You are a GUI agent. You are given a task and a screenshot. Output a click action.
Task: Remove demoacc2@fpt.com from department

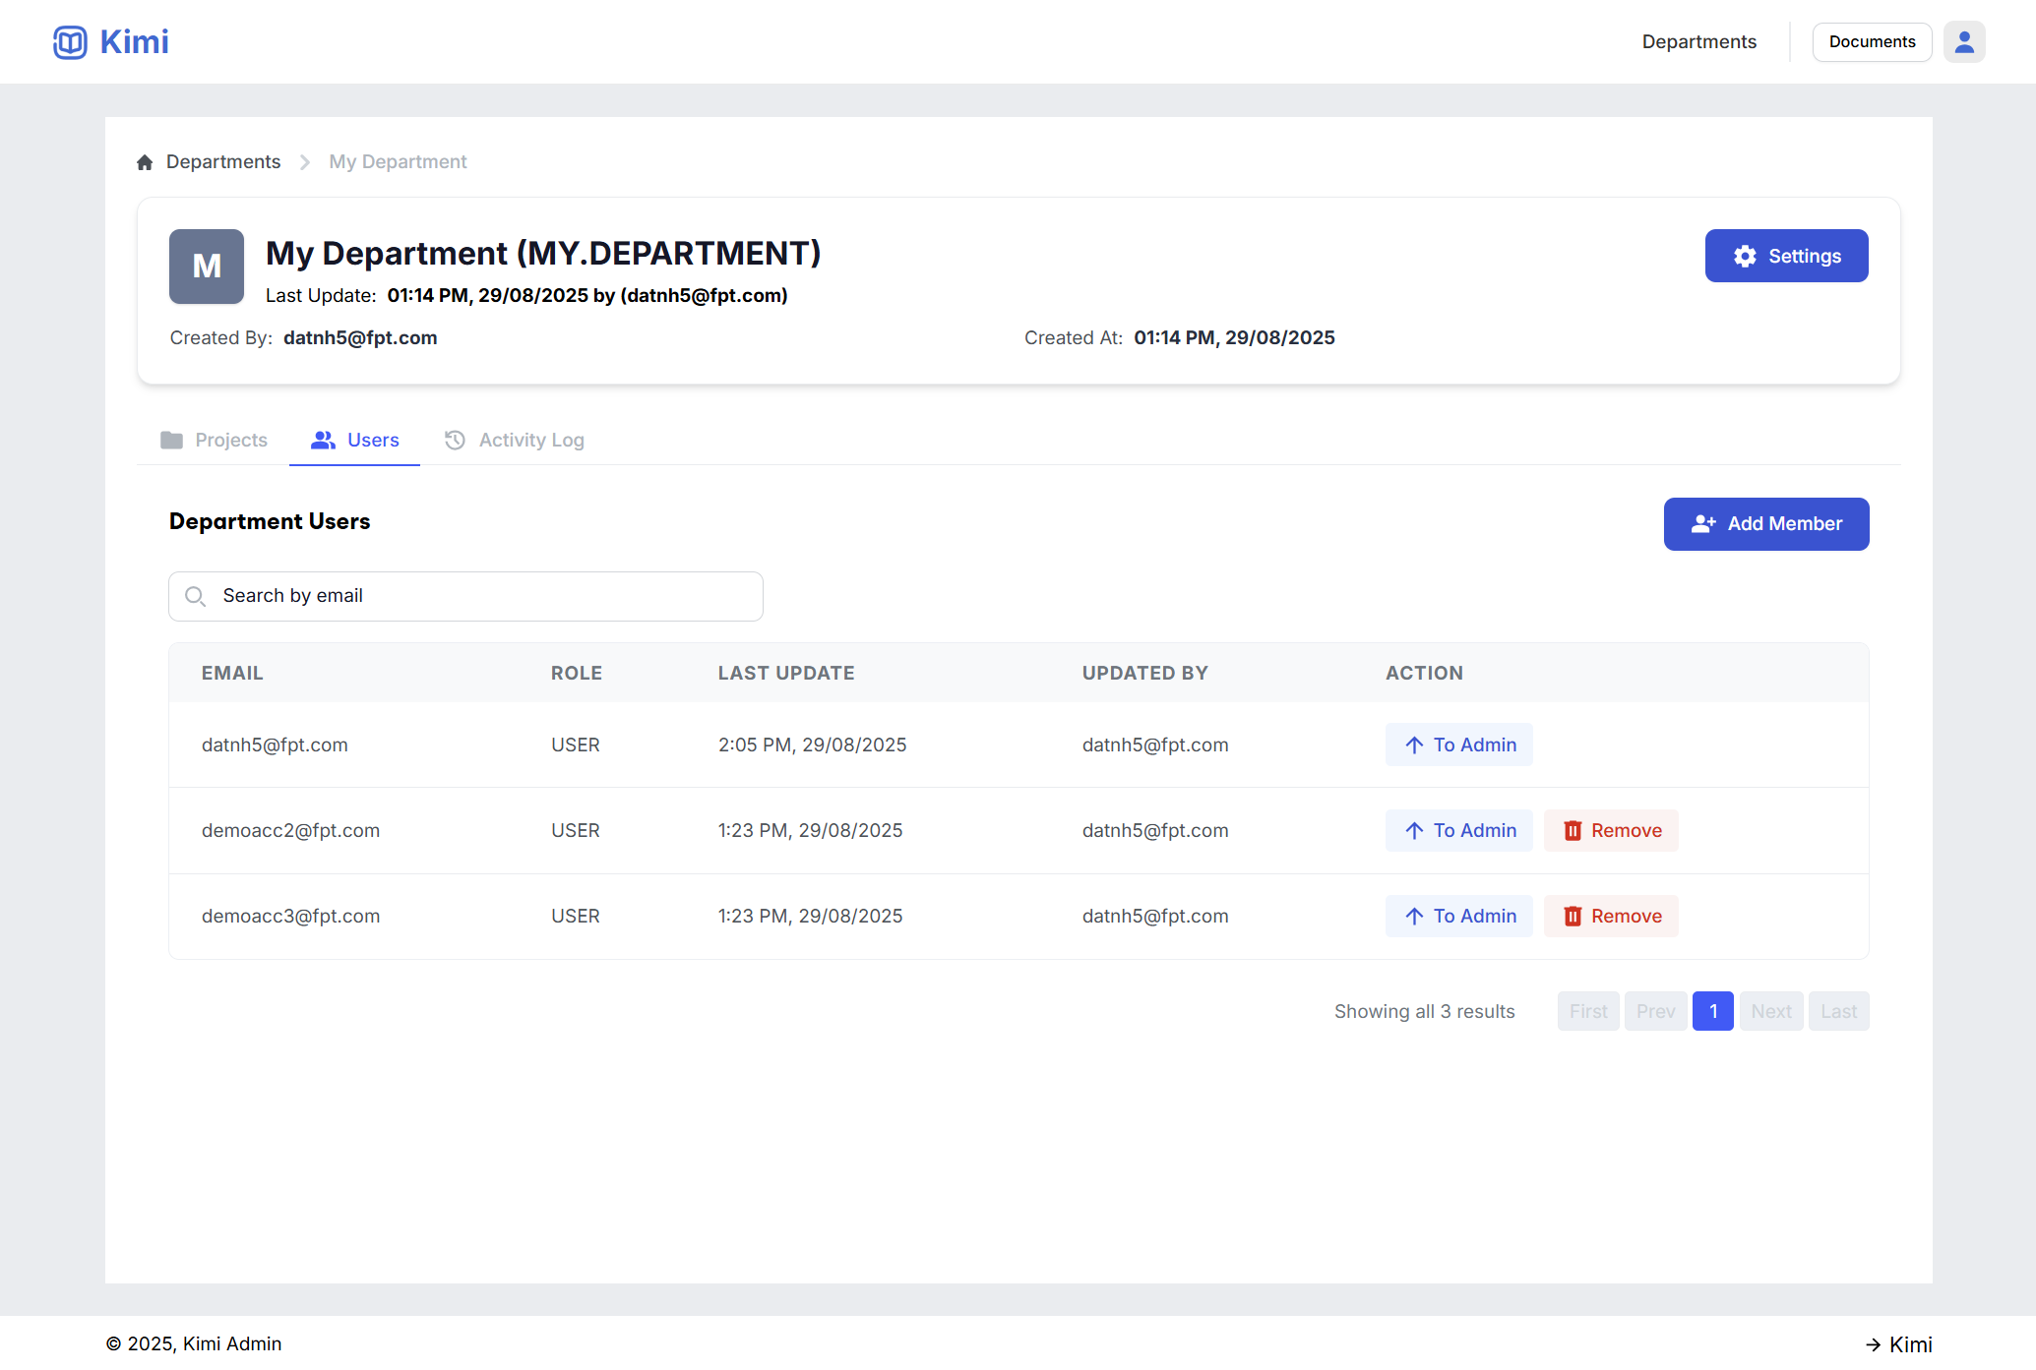[x=1611, y=830]
